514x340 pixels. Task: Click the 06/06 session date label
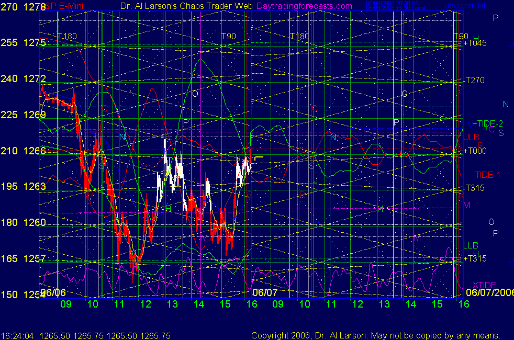pos(53,292)
